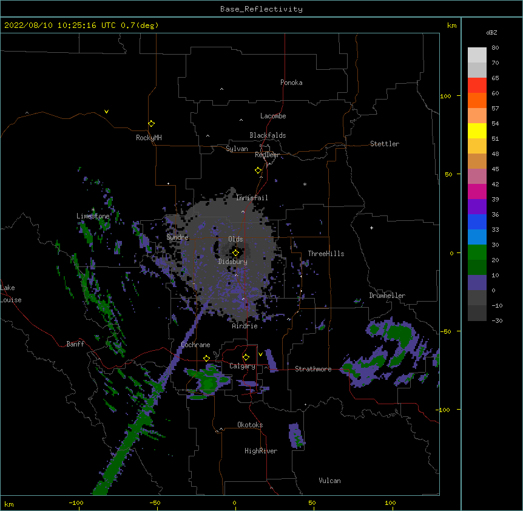Click the Ponoka city label
The height and width of the screenshot is (511, 523).
291,83
